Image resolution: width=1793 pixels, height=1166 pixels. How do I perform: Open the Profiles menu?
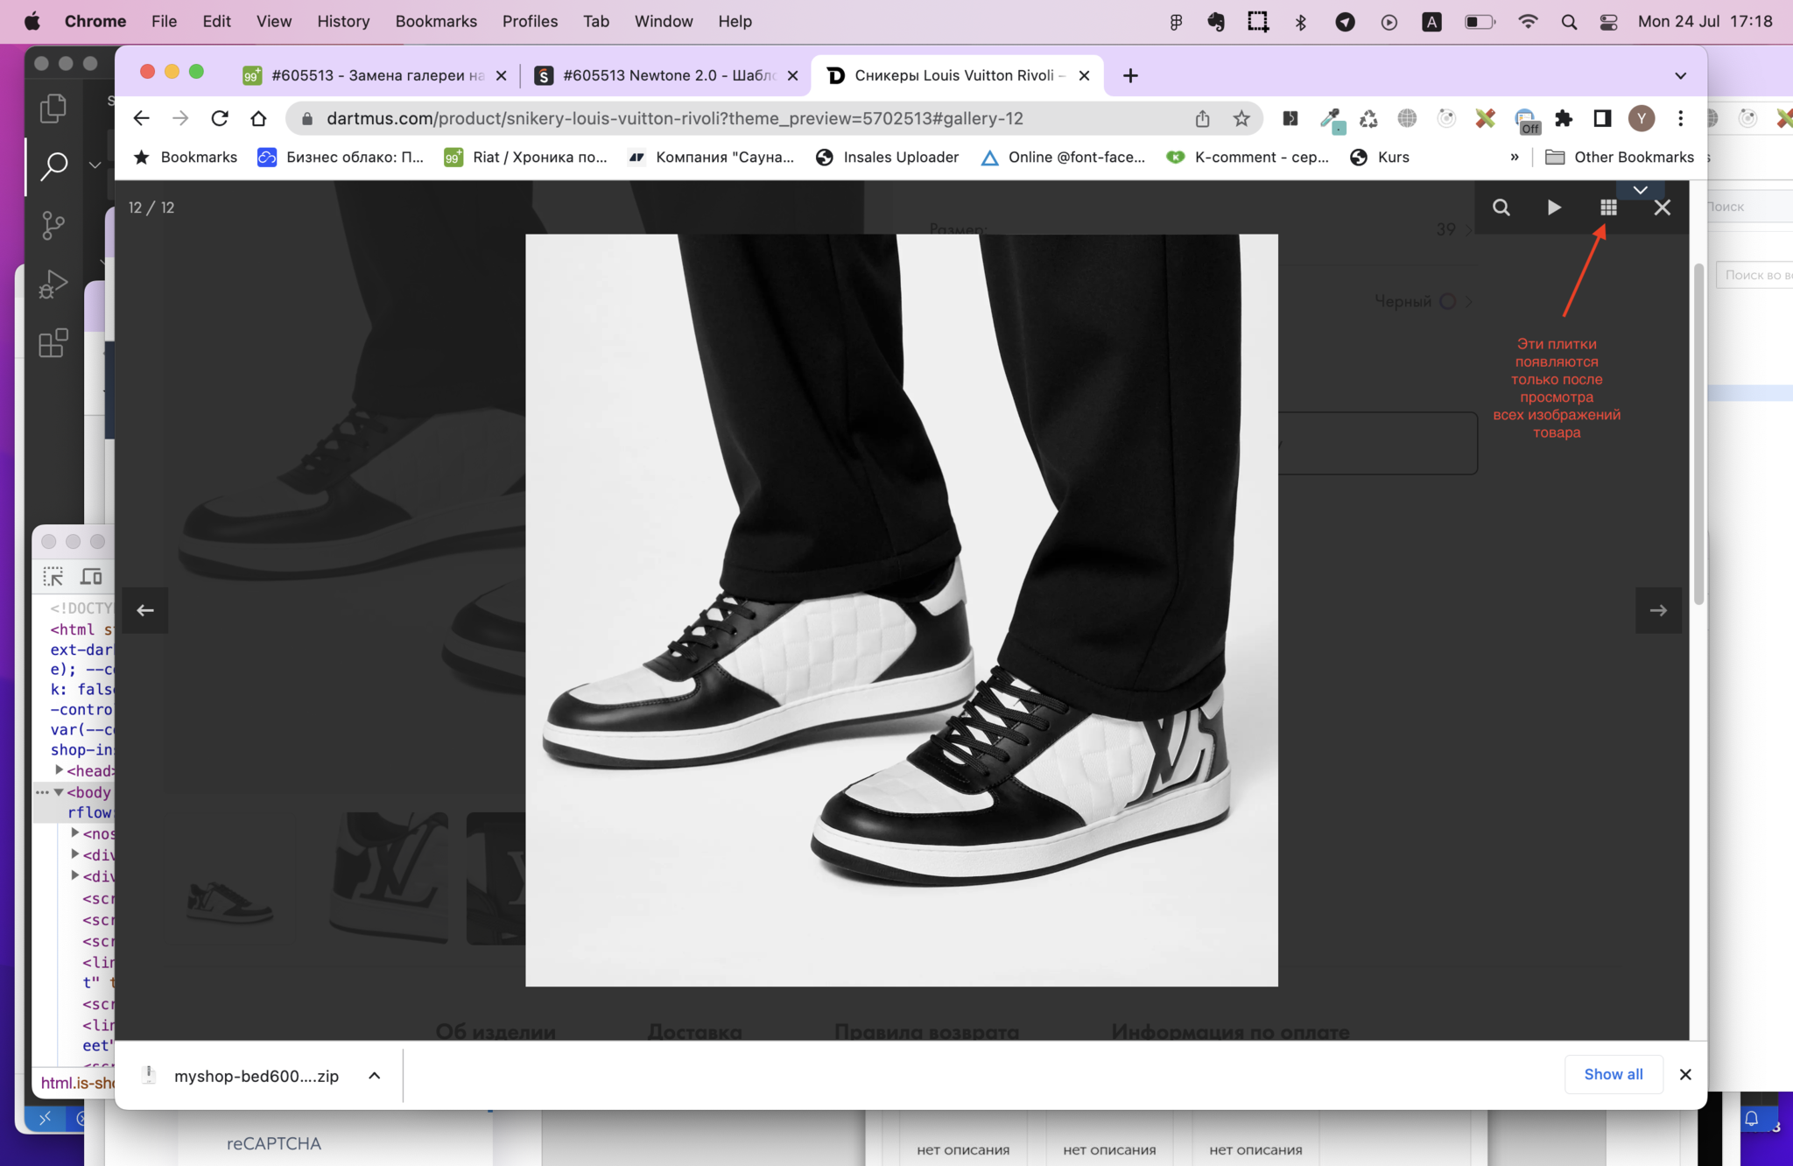pos(530,21)
